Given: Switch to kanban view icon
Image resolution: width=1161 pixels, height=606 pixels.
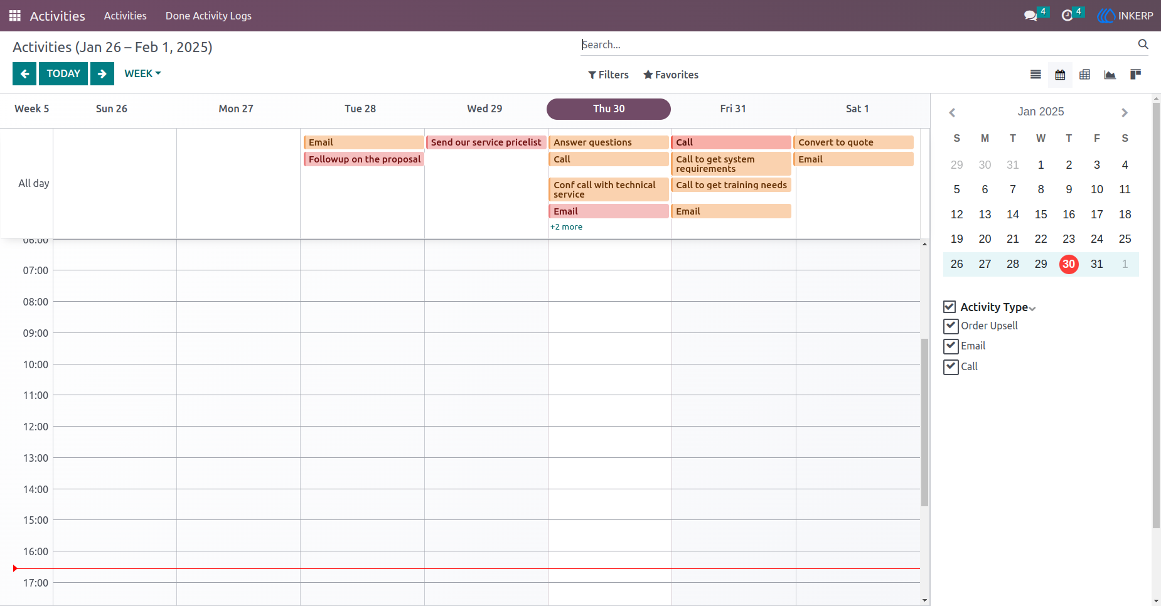Looking at the screenshot, I should (x=1135, y=75).
